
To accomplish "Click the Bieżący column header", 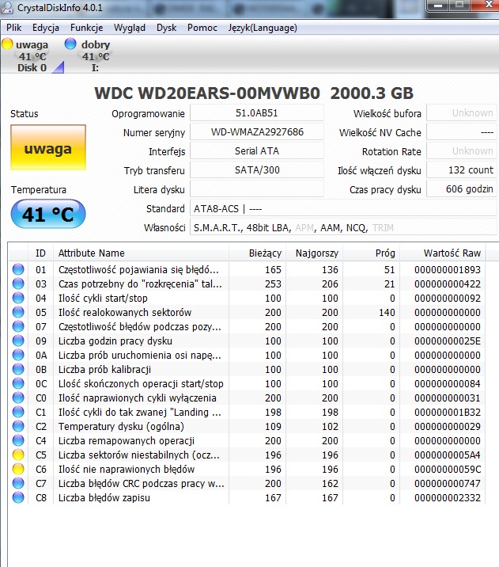I will 257,253.
